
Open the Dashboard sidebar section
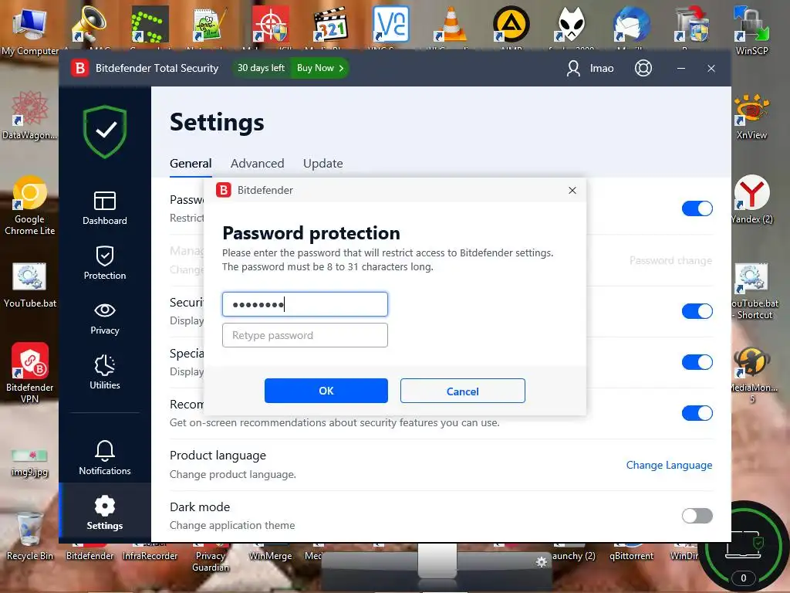[x=104, y=208]
